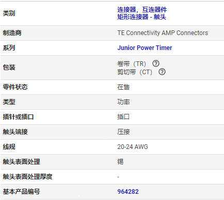Select the 插口 value text

(123, 117)
